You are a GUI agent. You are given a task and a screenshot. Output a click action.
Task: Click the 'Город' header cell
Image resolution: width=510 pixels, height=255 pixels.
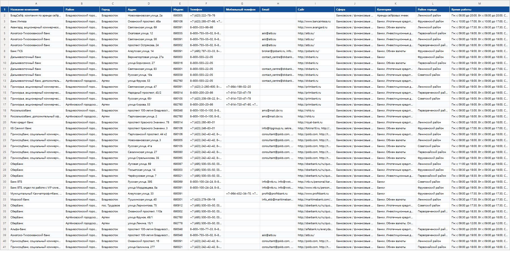(x=113, y=10)
